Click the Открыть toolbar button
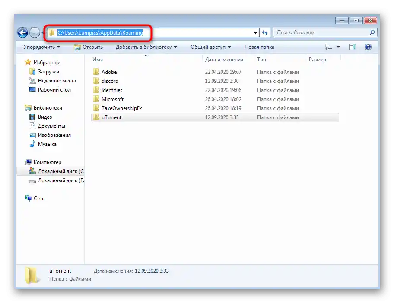 [89, 47]
